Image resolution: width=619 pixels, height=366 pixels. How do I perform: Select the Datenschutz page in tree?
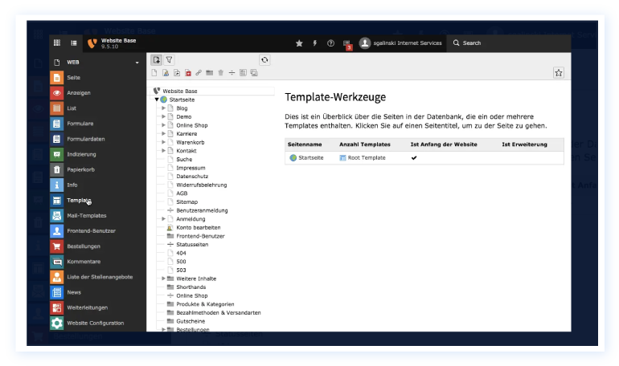click(192, 177)
